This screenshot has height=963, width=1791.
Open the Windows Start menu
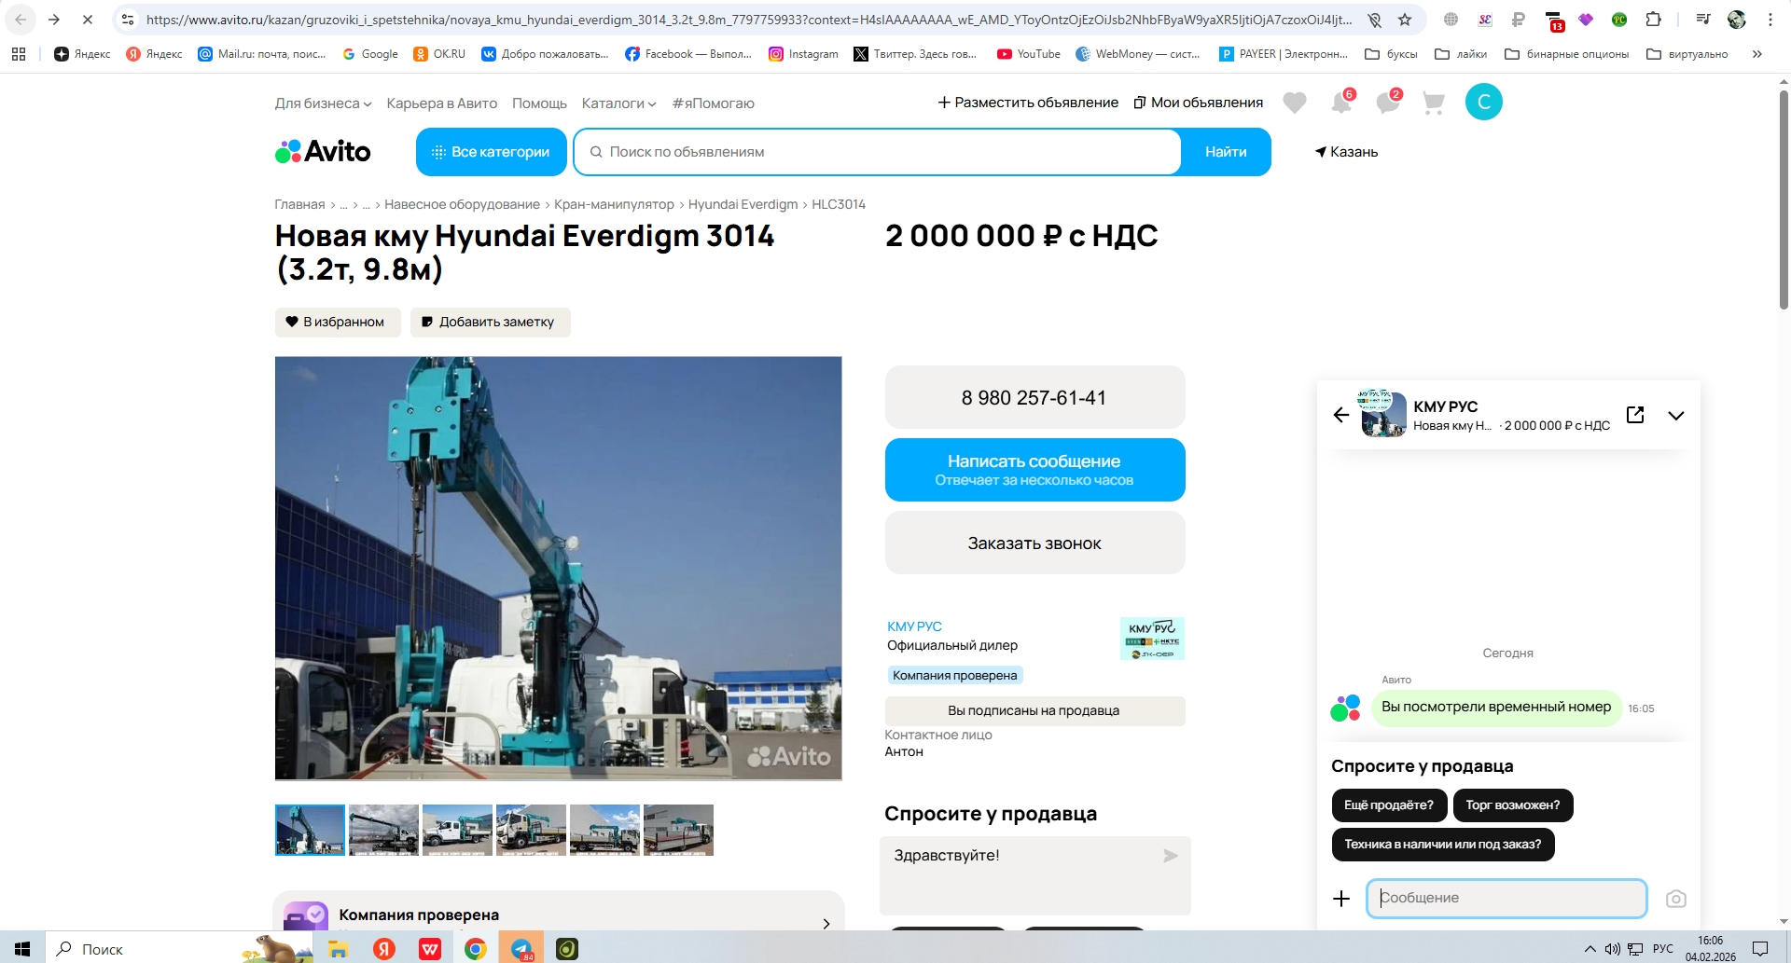coord(22,949)
